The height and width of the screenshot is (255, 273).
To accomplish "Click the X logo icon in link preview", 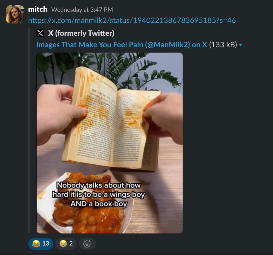I will click(x=40, y=33).
